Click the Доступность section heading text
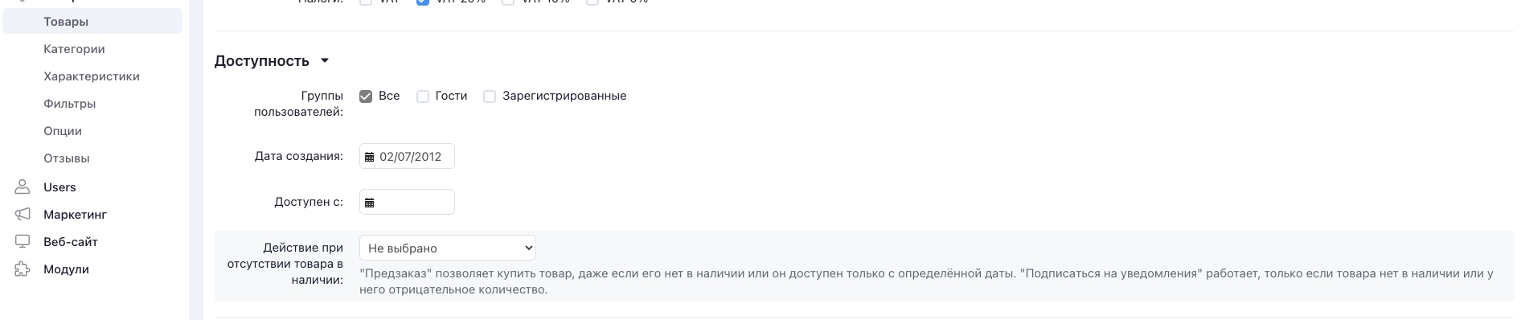The image size is (1521, 320). 262,61
